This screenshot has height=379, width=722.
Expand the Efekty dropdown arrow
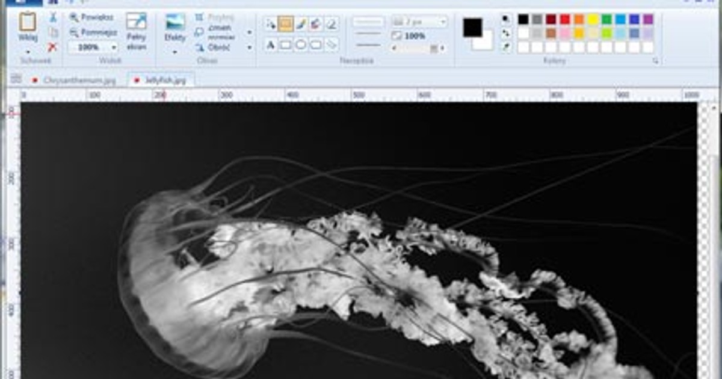(x=175, y=52)
